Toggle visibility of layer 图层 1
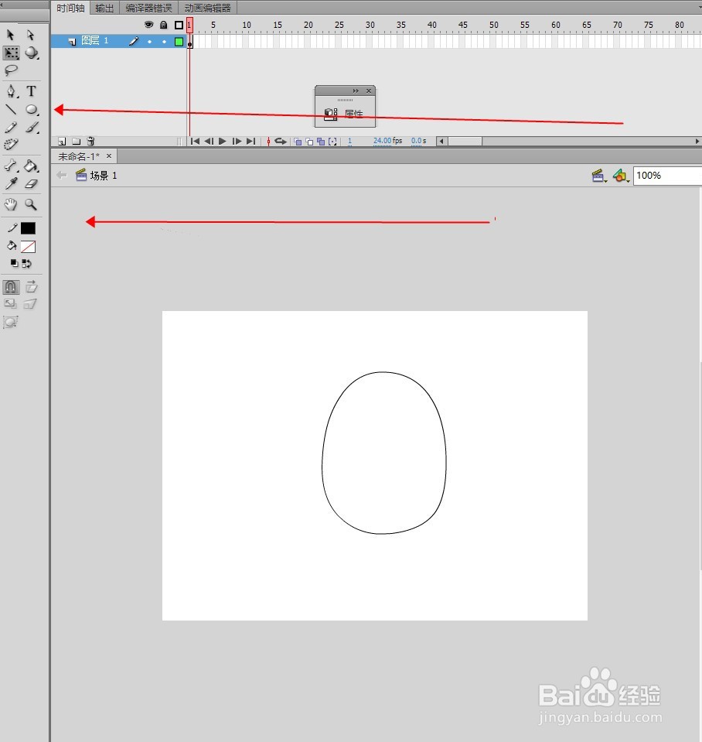This screenshot has height=742, width=702. [148, 40]
